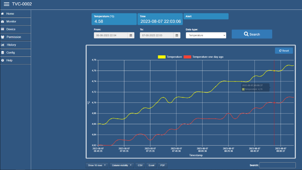Screen dimensions: 302x170
Task: Toggle the Temperature one day ago legend
Action: tap(187, 57)
